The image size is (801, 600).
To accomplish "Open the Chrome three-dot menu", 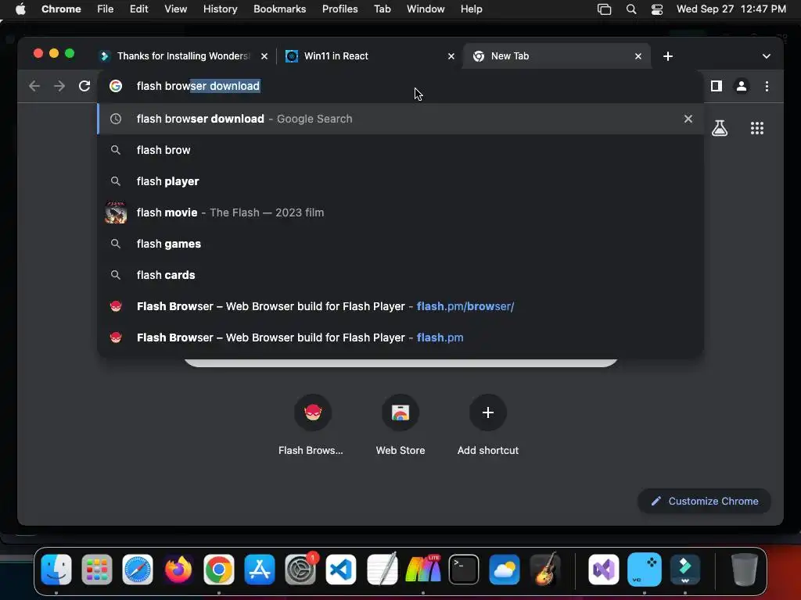I will click(x=767, y=86).
